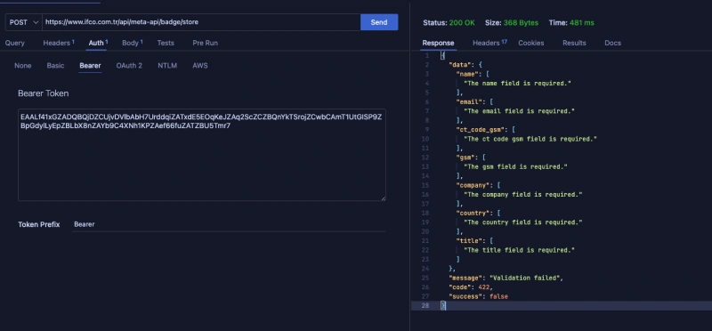The height and width of the screenshot is (331, 712).
Task: Open the POST method dropdown
Action: pos(24,22)
